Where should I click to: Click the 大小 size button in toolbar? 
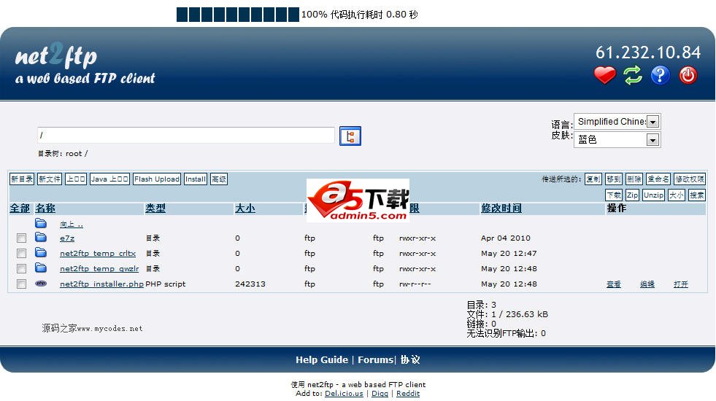coord(677,195)
